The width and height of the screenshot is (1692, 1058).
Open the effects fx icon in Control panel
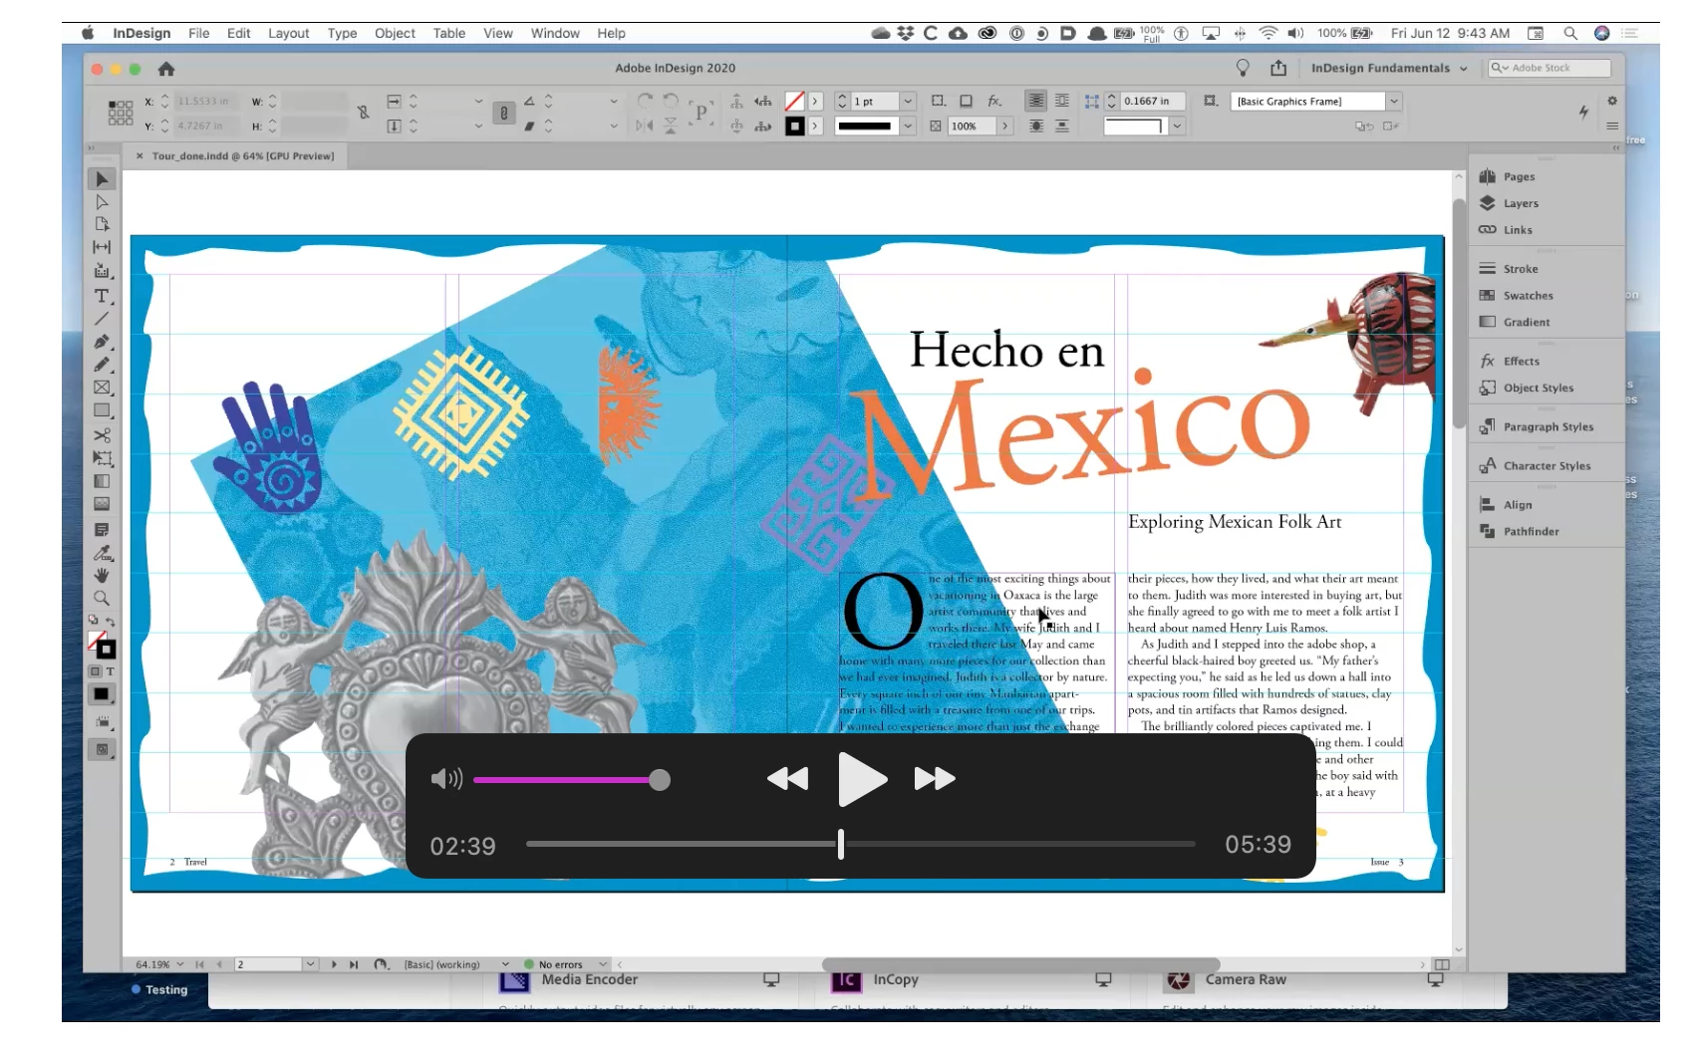point(994,101)
